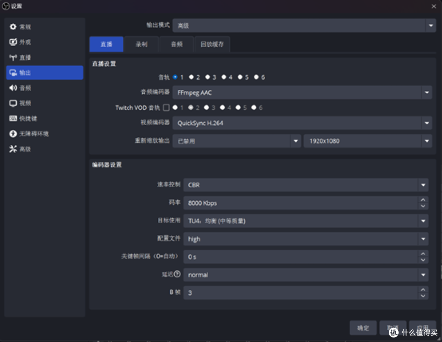
Task: Switch to the 录制 tab
Action: tap(142, 44)
